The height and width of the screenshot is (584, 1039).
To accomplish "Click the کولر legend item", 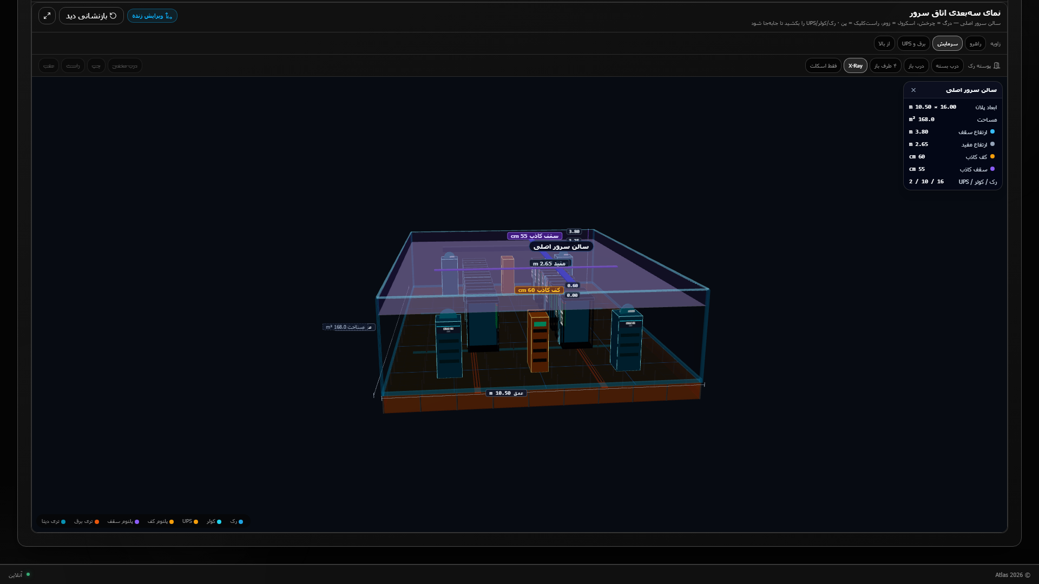I will point(214,521).
